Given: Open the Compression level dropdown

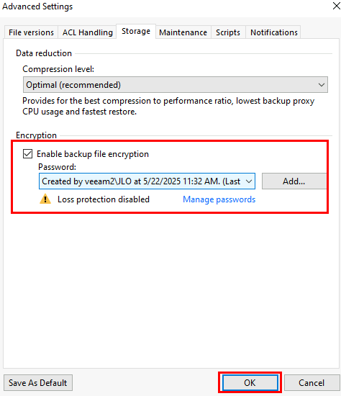Looking at the screenshot, I should 175,85.
